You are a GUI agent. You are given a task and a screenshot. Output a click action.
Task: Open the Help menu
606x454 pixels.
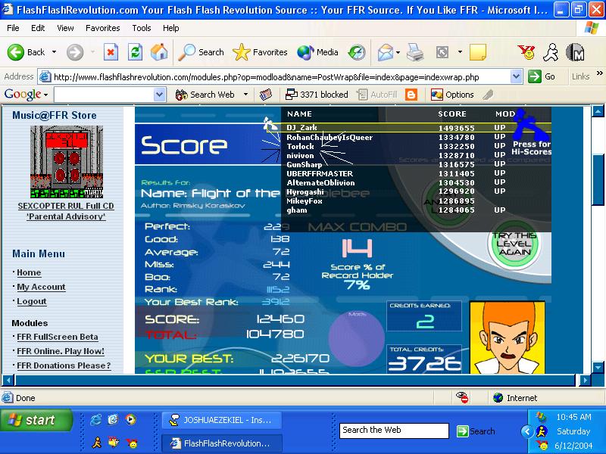click(x=171, y=28)
